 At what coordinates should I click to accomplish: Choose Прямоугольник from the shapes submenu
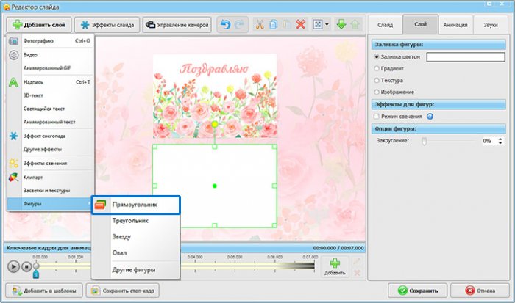(135, 205)
